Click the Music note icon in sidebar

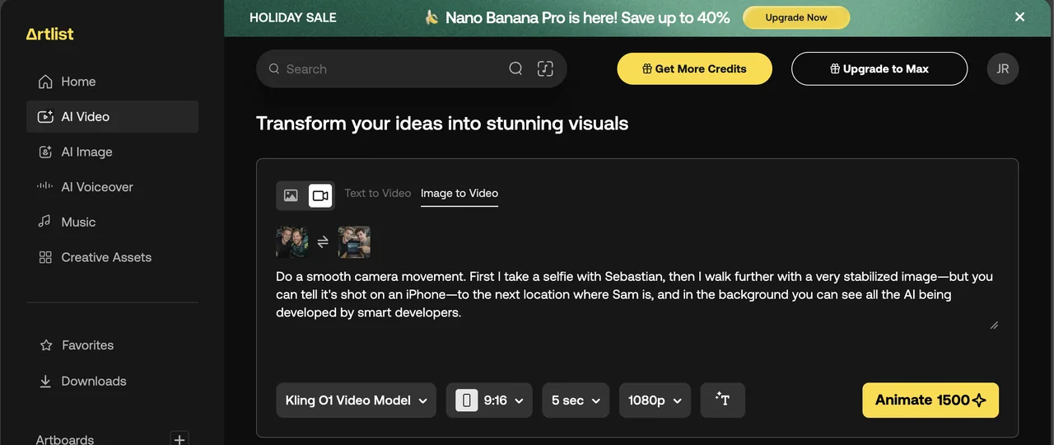45,222
